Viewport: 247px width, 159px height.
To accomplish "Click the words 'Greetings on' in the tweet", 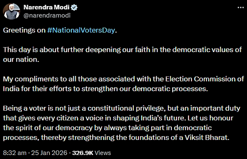I will 23,30.
